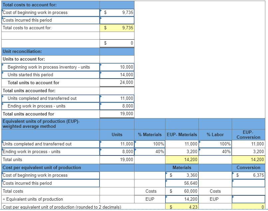Edit 8,000 ending work in process field in unit reconciliation
Image resolution: width=268 pixels, height=211 pixels.
(x=117, y=106)
